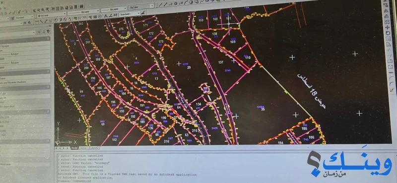Click the ByLayer color swatch in Properties
The width and height of the screenshot is (397, 183).
(1, 46)
